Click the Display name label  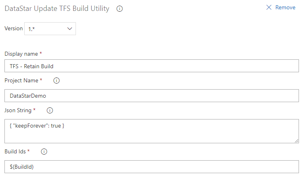21,54
